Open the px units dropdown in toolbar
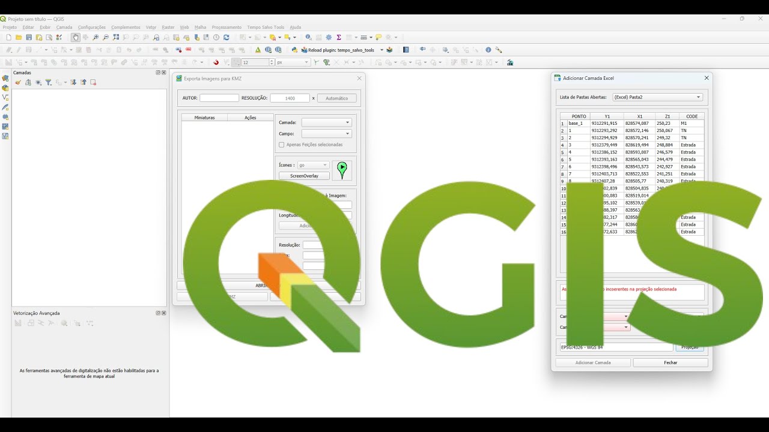The image size is (769, 432). click(293, 62)
